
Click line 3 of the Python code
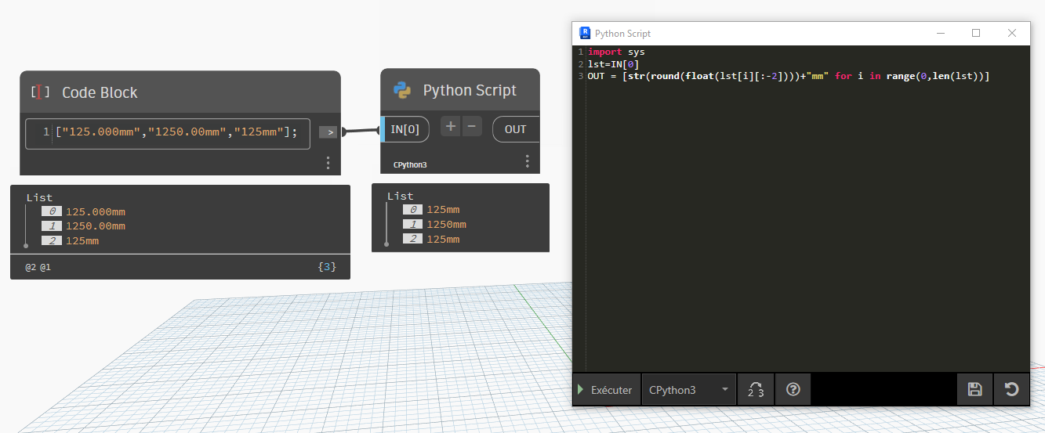click(x=784, y=76)
